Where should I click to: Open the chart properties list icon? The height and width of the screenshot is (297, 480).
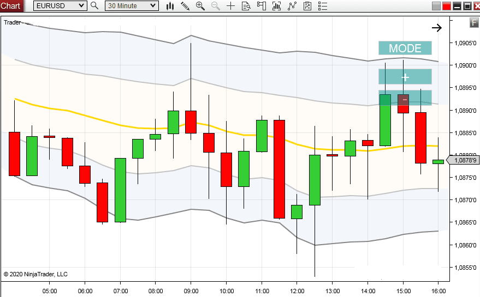323,6
